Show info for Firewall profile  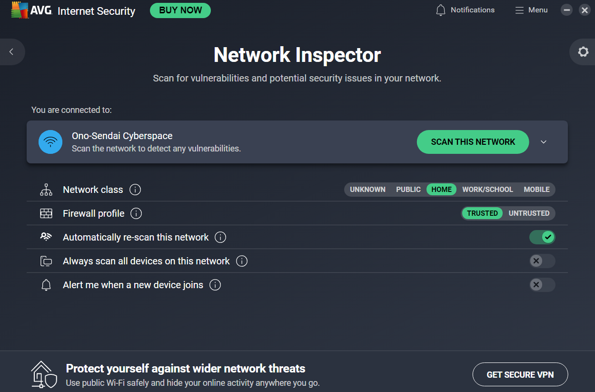(136, 213)
